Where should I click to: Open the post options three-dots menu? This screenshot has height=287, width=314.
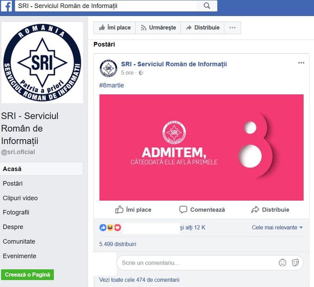click(301, 63)
